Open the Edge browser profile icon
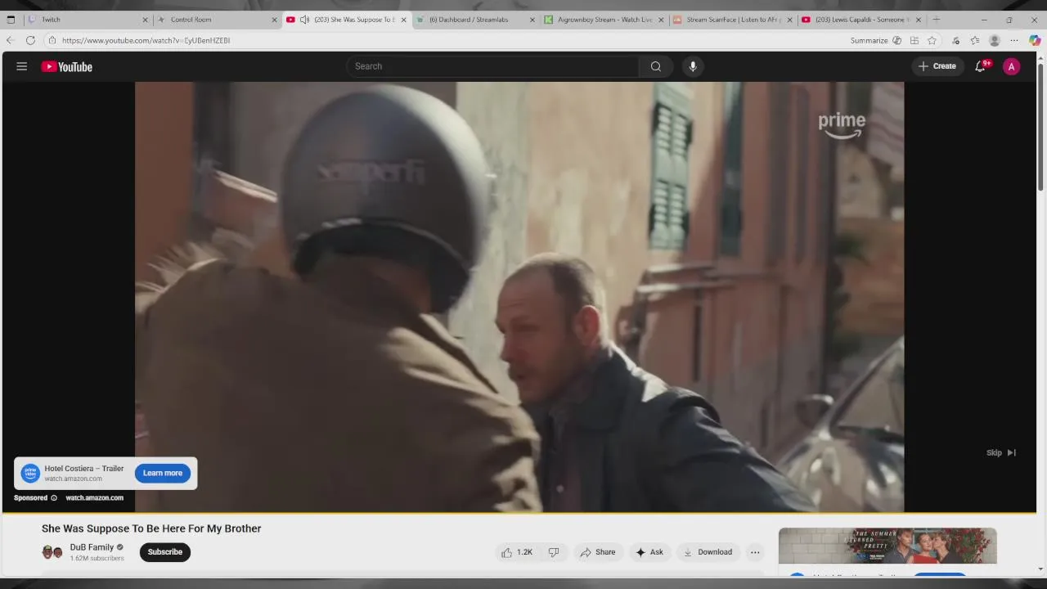The image size is (1047, 589). 995,40
